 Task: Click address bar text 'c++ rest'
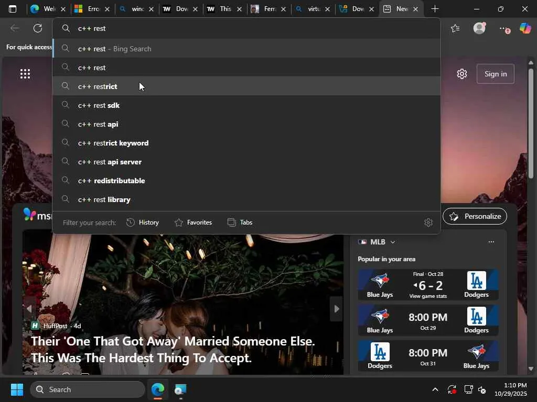click(92, 28)
